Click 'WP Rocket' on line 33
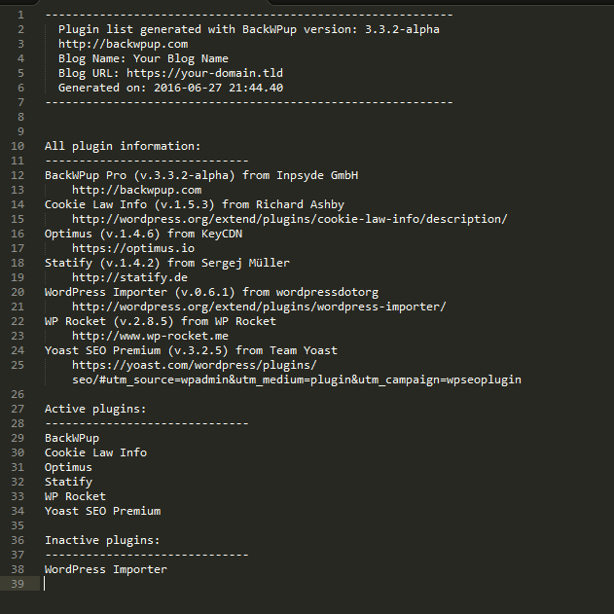 tap(75, 496)
